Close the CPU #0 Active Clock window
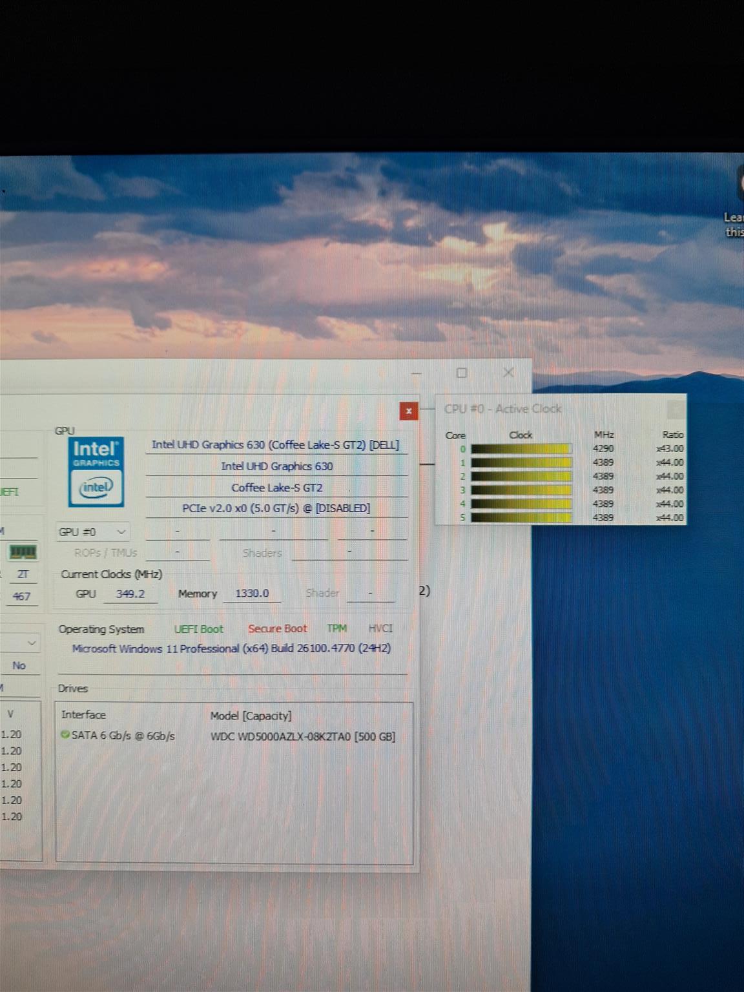Image resolution: width=744 pixels, height=992 pixels. tap(675, 409)
